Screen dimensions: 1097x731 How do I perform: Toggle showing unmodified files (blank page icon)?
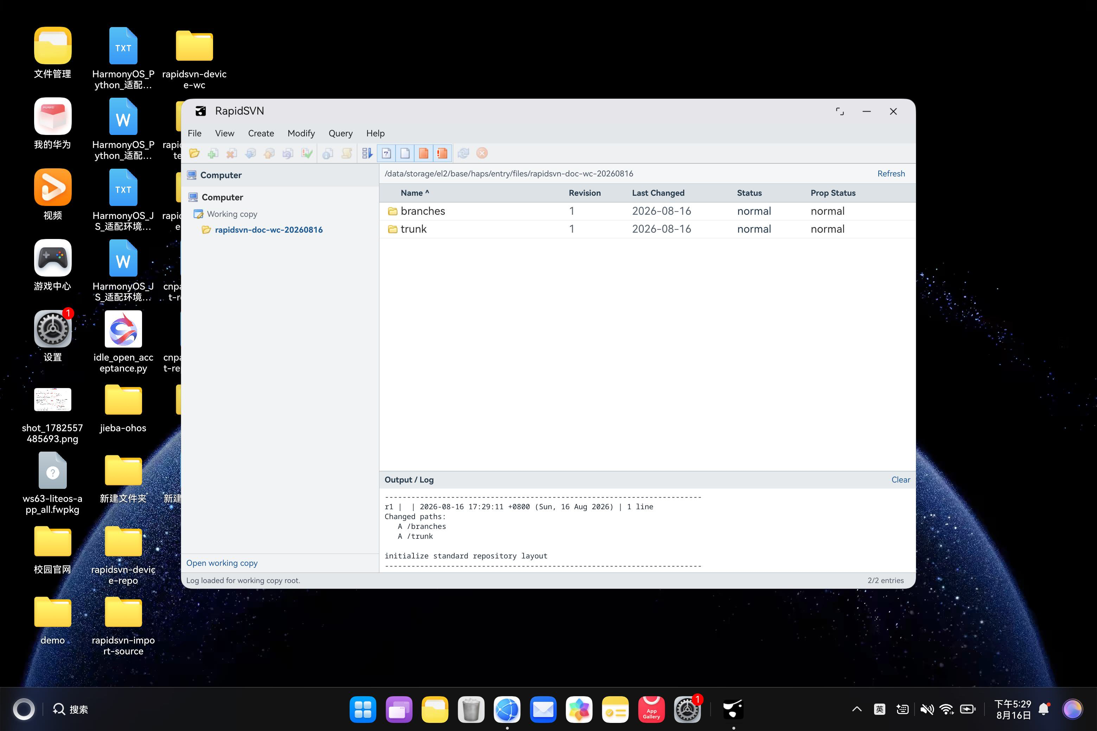click(405, 153)
